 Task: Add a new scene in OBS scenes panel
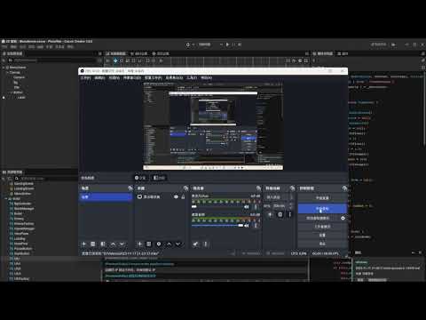83,244
